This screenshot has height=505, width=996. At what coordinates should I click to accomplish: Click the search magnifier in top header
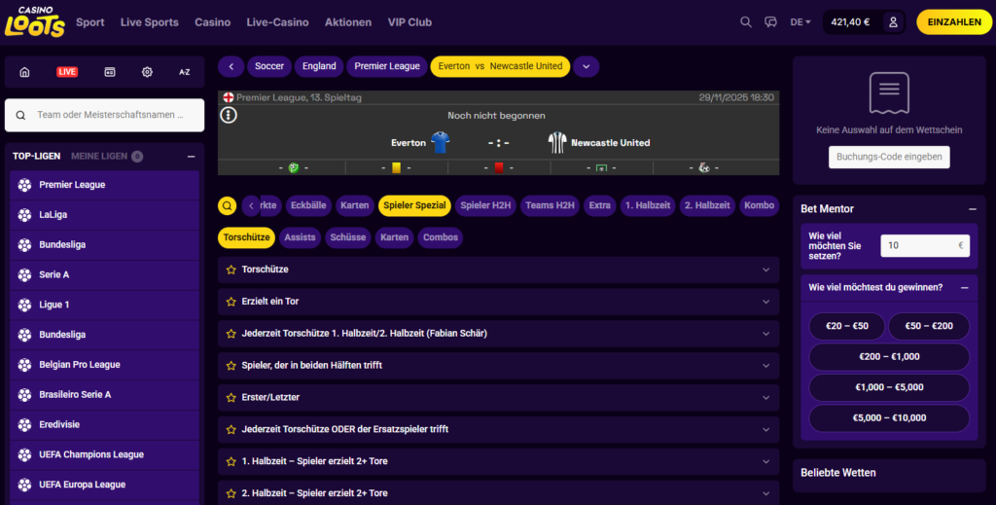pyautogui.click(x=746, y=22)
